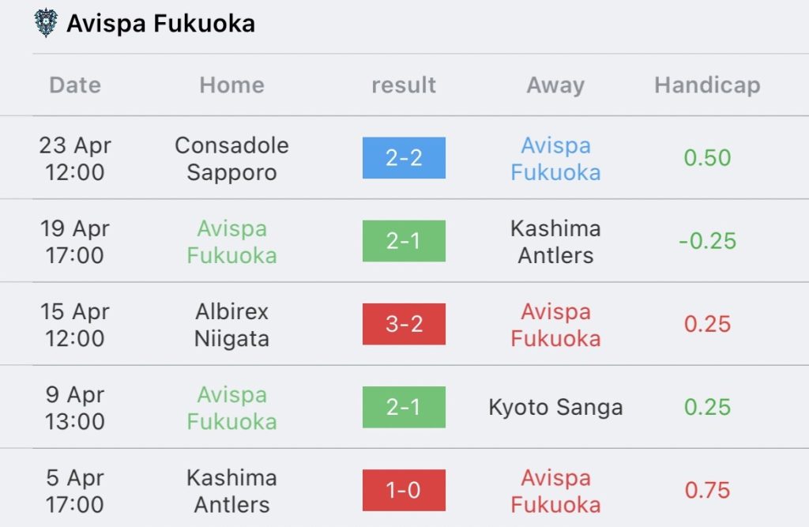Select the Home column header
Image resolution: width=809 pixels, height=527 pixels.
pyautogui.click(x=231, y=85)
